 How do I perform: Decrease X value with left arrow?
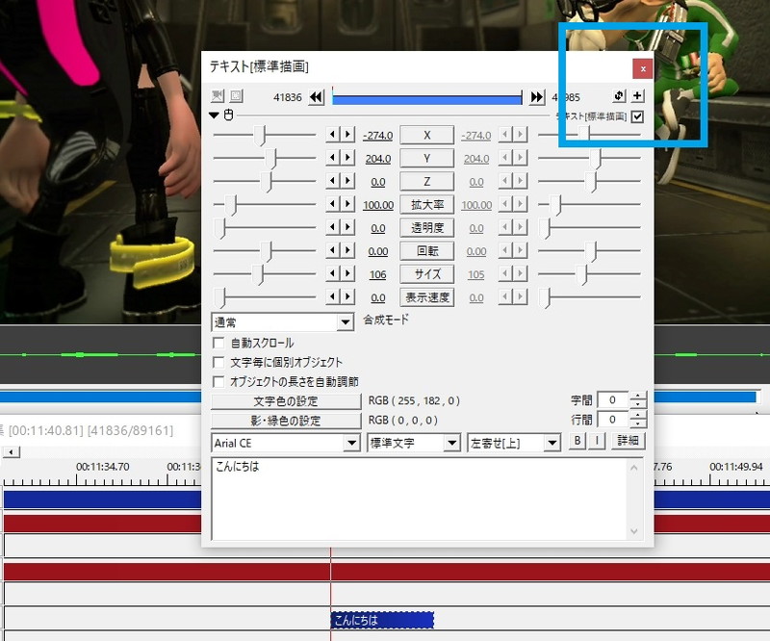point(333,135)
